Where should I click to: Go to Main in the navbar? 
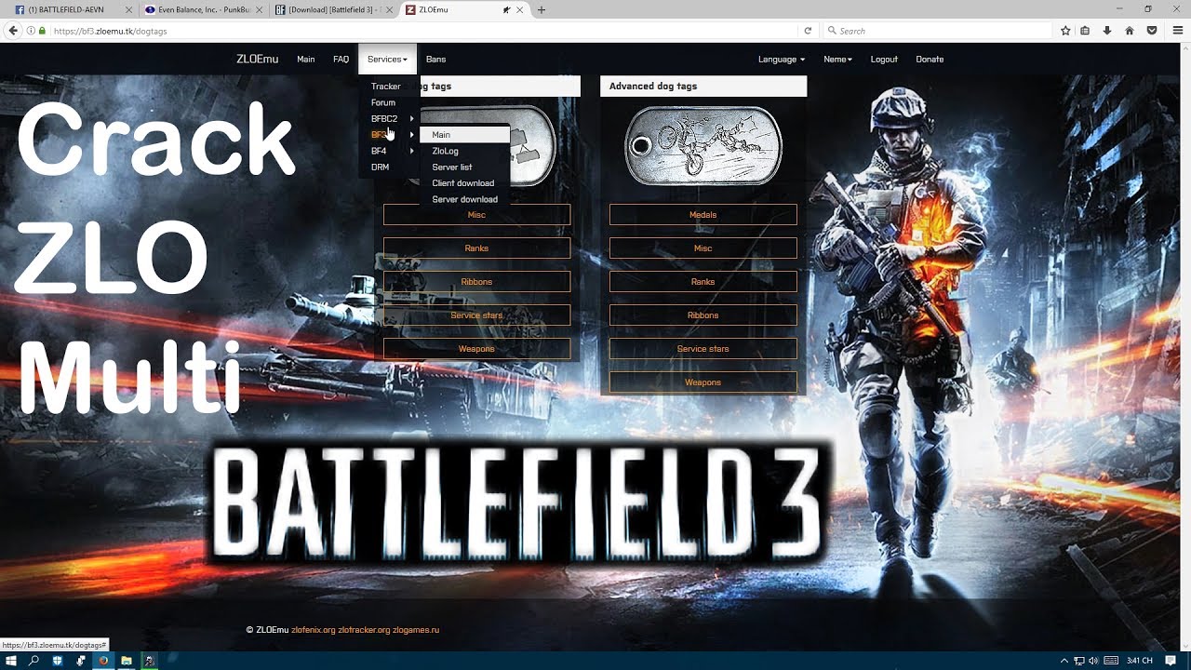pyautogui.click(x=305, y=60)
